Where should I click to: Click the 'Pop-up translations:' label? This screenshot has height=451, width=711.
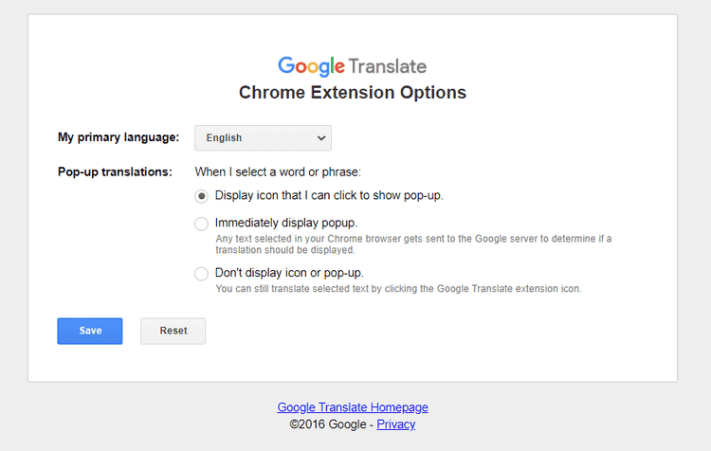click(115, 171)
